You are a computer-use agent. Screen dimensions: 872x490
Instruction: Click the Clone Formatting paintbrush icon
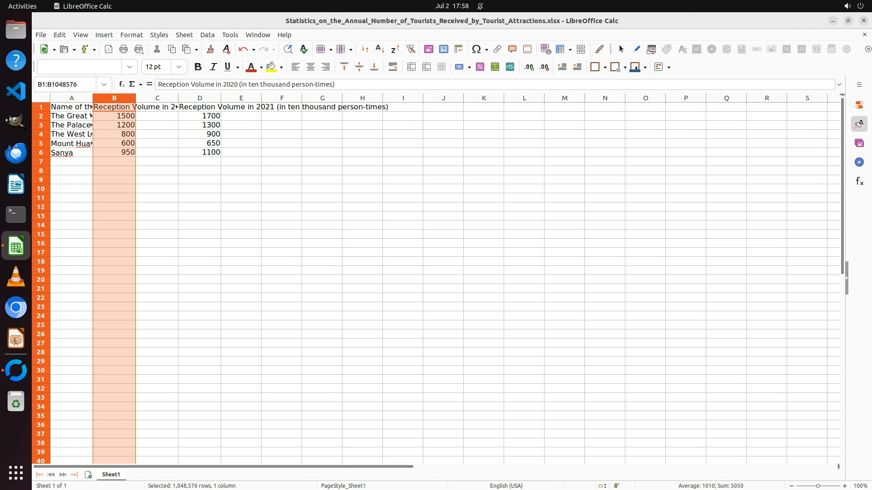210,49
